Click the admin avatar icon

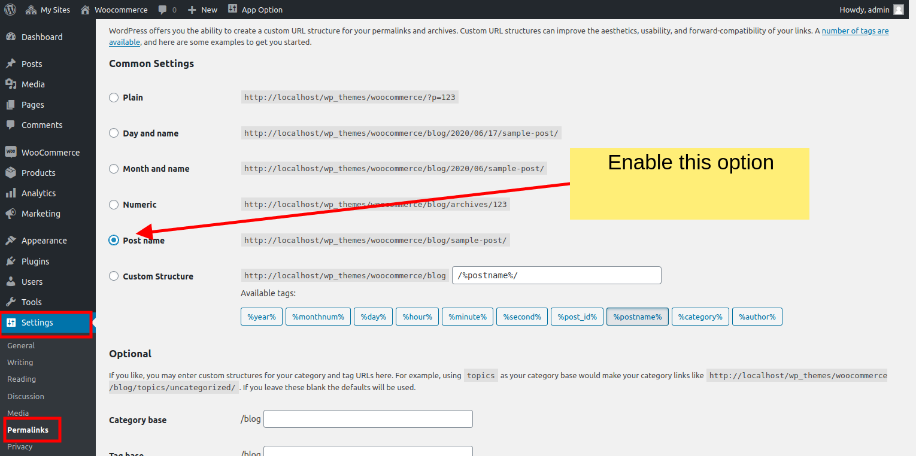899,10
